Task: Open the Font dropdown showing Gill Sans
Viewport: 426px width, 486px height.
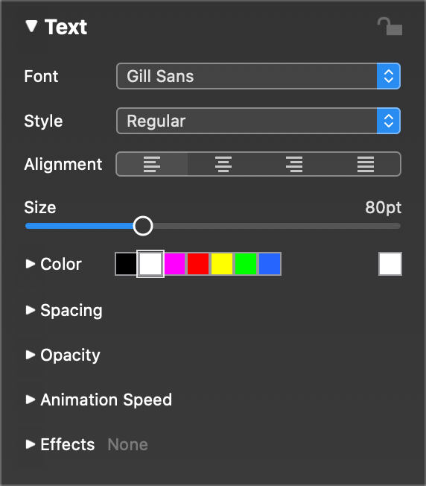Action: (258, 76)
